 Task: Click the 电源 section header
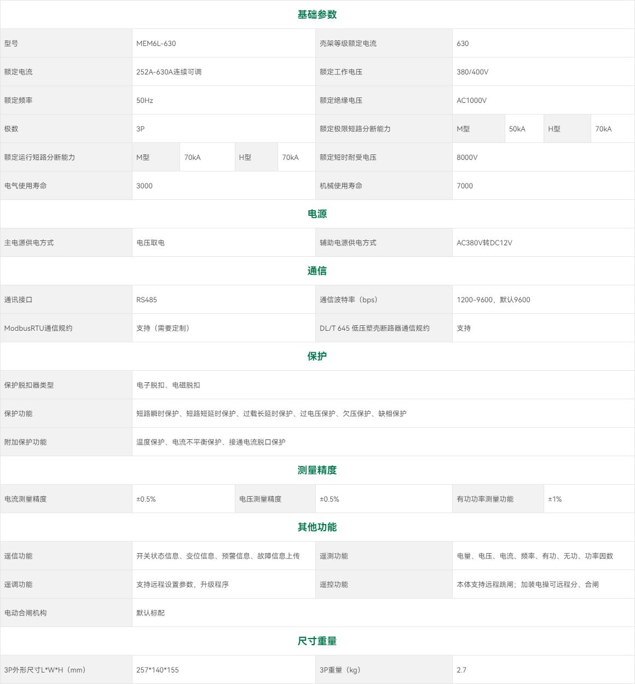(317, 214)
